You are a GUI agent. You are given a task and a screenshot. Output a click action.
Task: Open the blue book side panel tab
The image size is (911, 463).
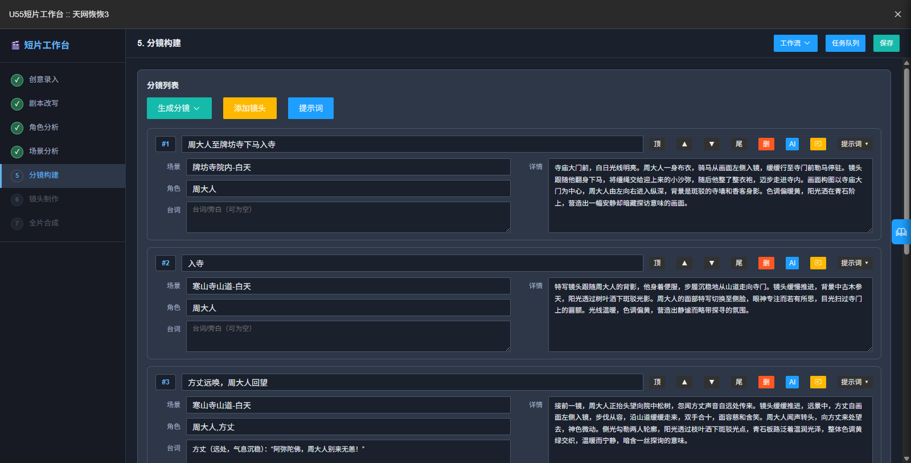tap(901, 232)
